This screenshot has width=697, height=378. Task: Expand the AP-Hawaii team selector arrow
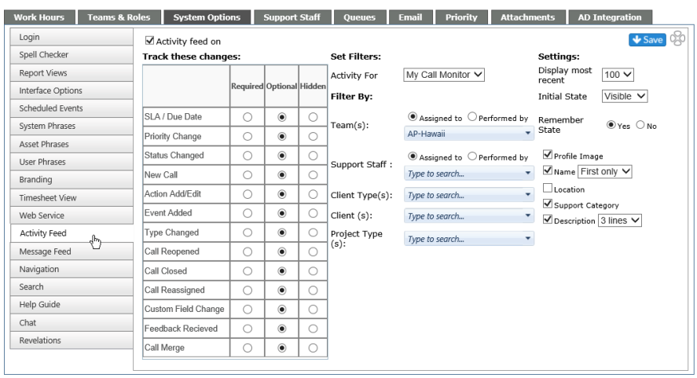[527, 134]
